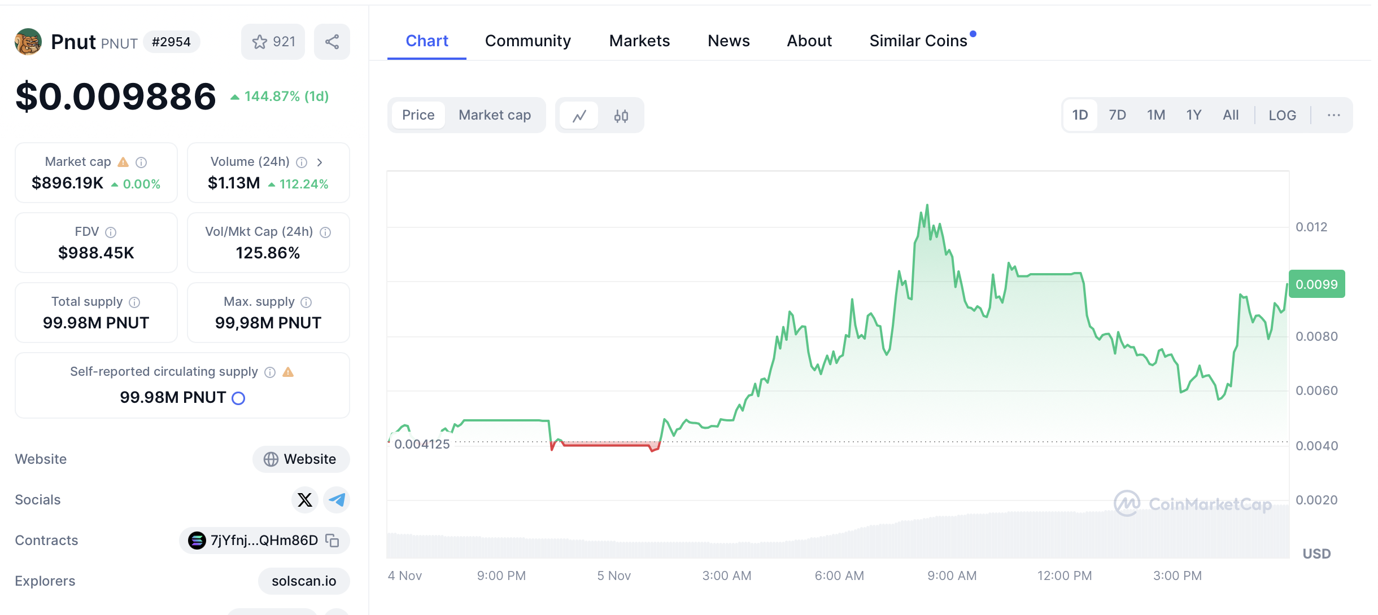
Task: Click the Market cap info icon
Action: 142,162
